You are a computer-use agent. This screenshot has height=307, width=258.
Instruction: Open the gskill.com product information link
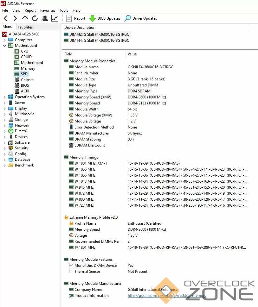tap(167, 296)
